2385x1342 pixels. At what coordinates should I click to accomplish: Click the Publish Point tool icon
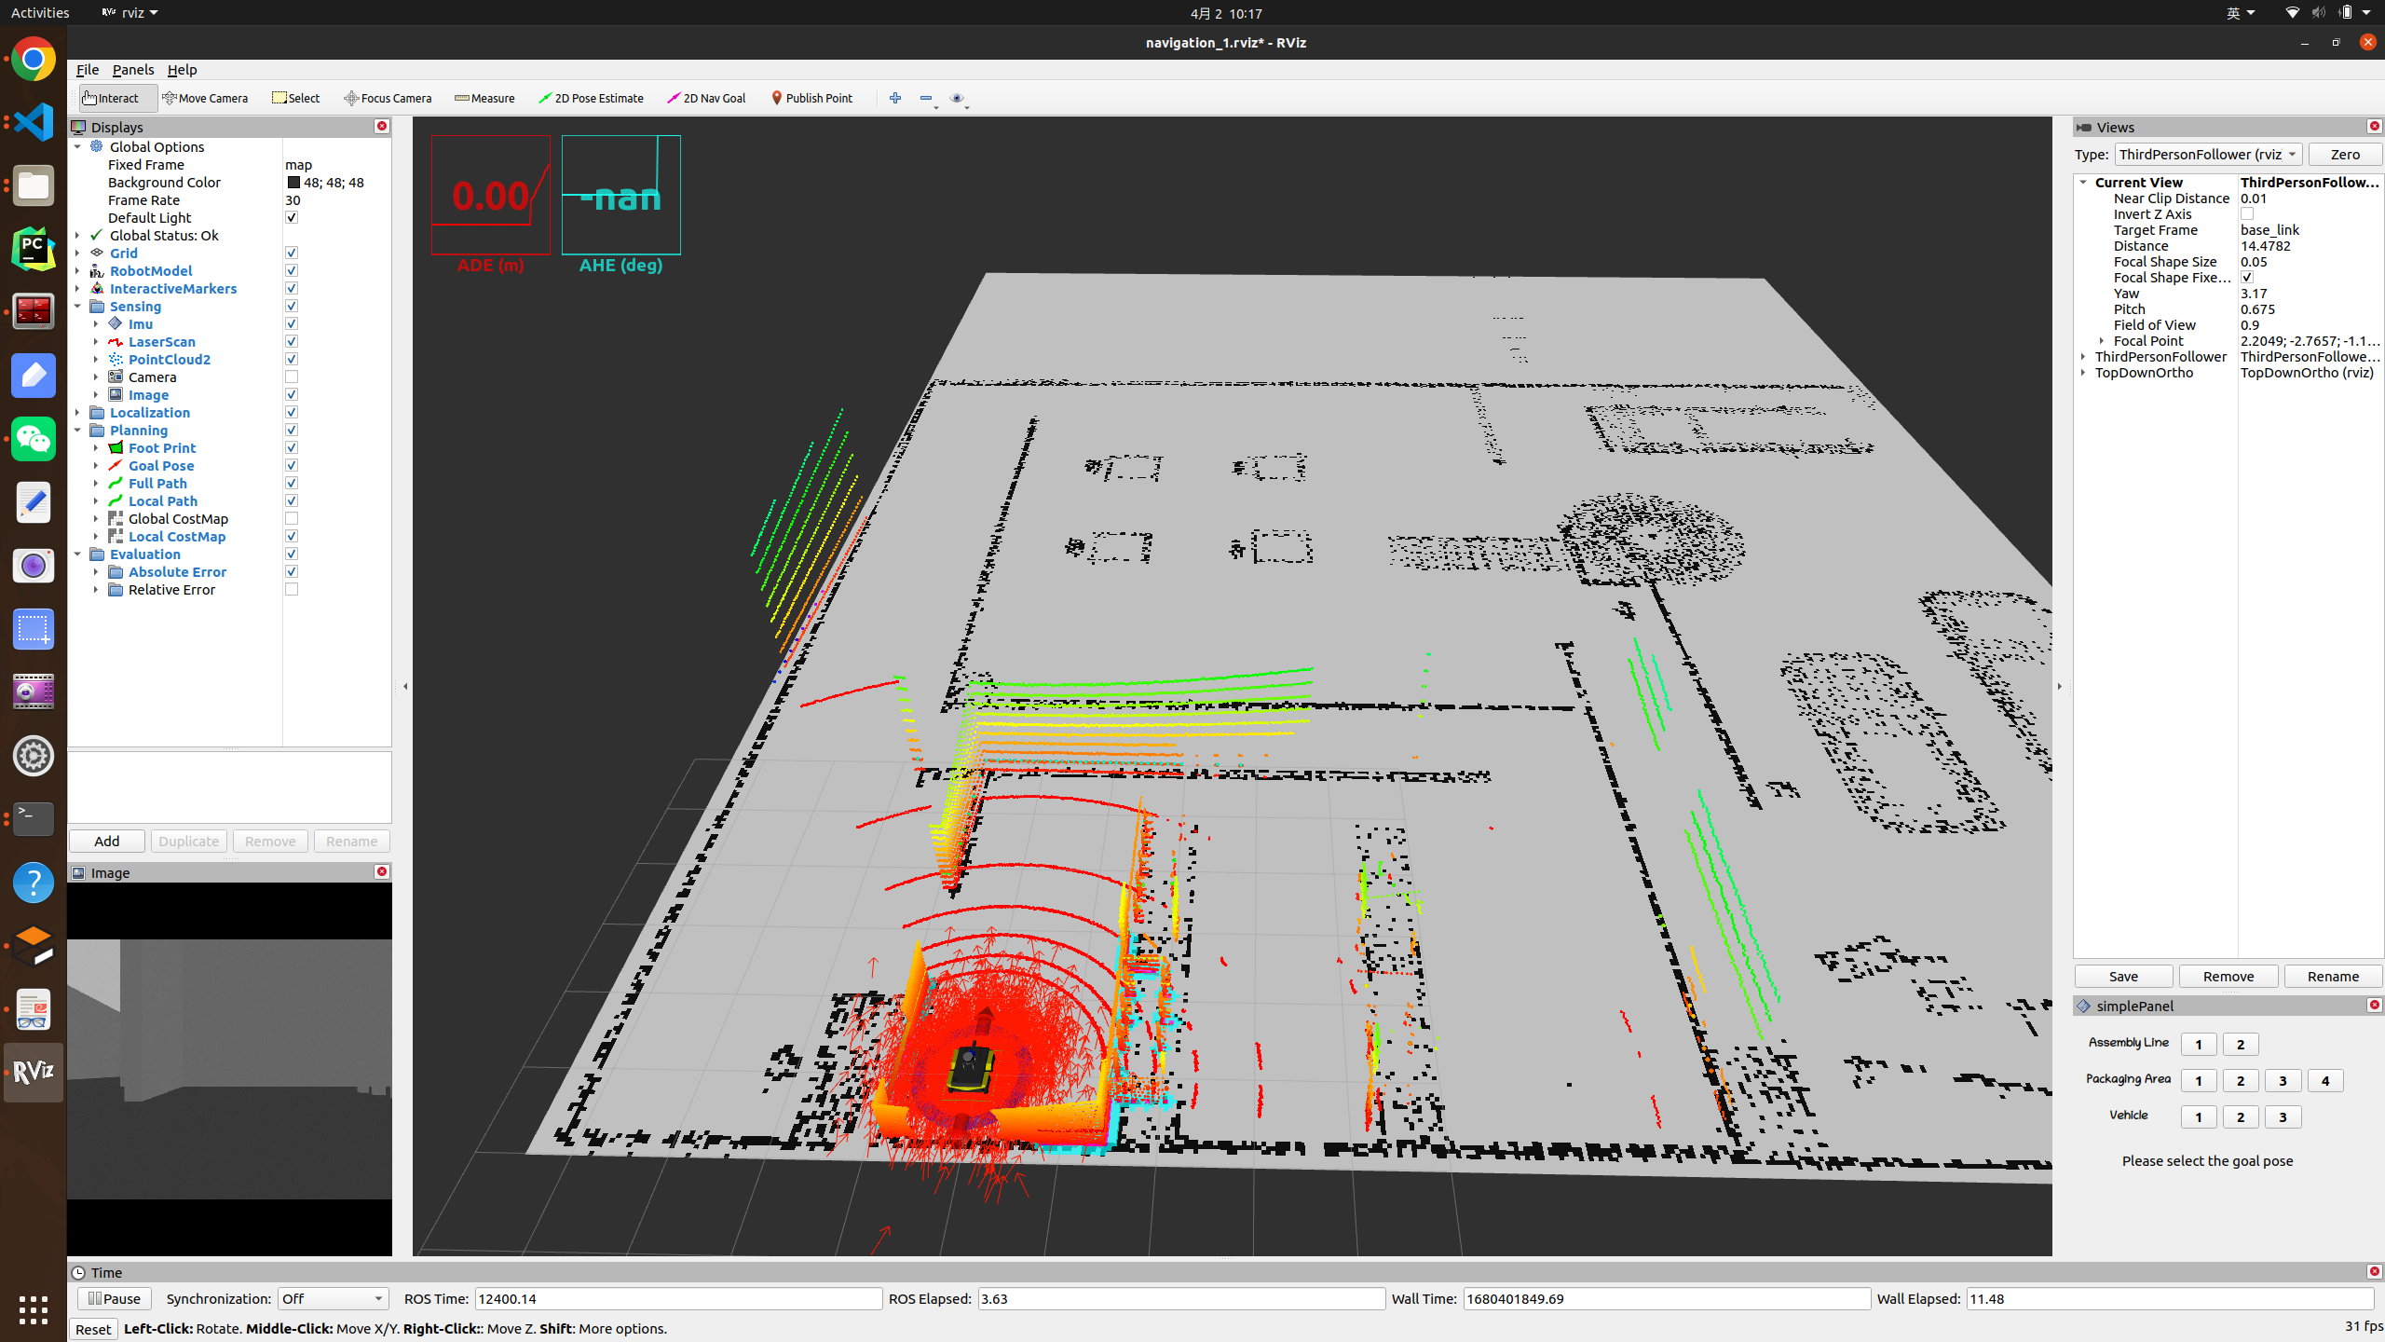coord(776,97)
